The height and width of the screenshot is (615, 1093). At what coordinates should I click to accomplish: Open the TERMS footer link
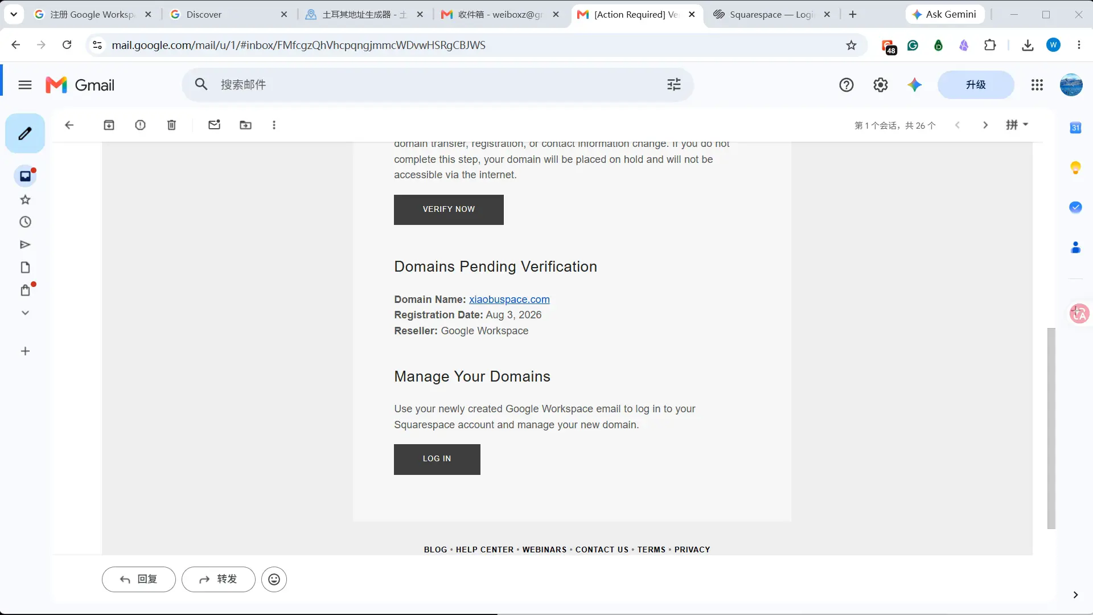click(651, 550)
